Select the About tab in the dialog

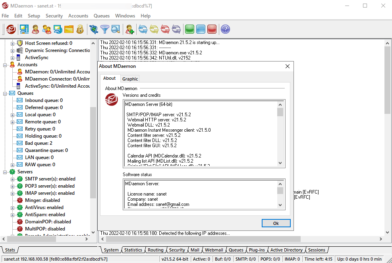110,78
